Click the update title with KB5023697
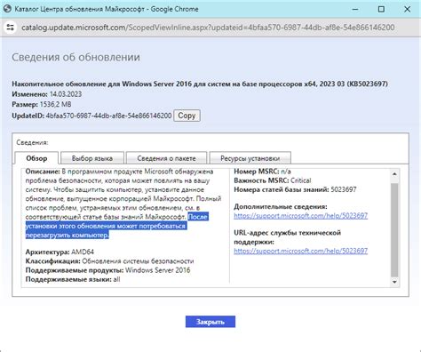The image size is (421, 352). click(200, 84)
